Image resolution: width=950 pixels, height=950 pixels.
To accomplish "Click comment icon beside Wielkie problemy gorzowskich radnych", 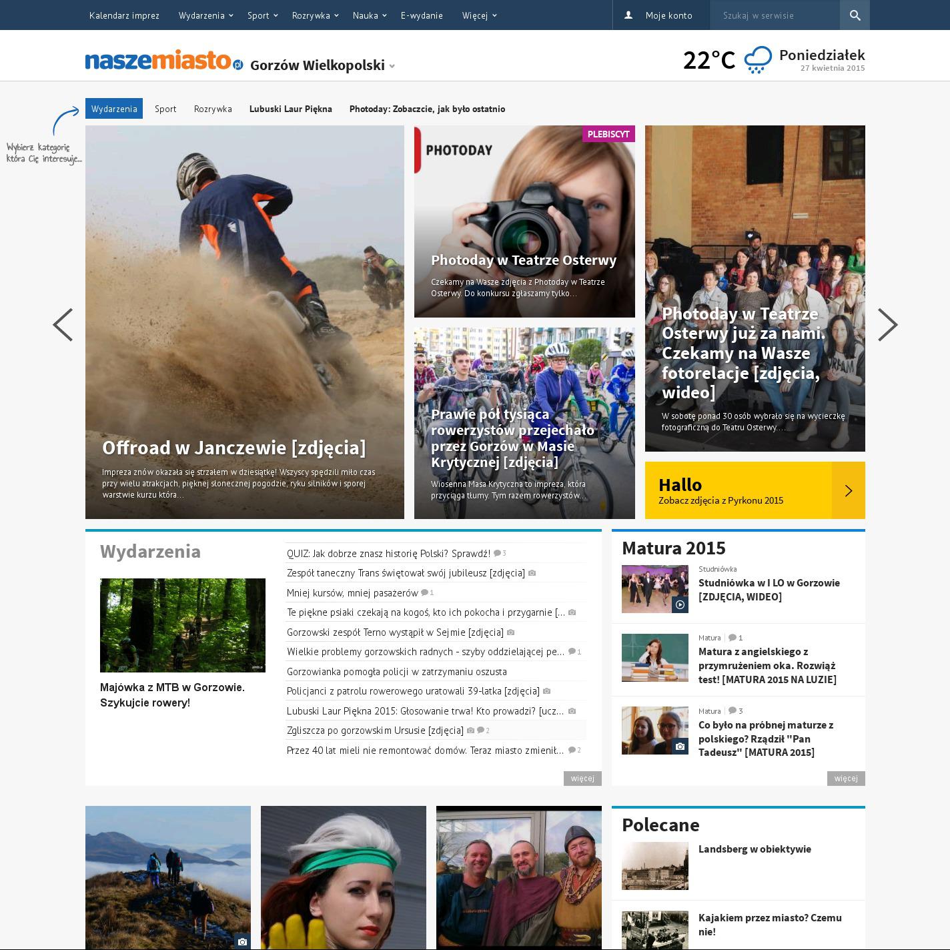I will 572,652.
